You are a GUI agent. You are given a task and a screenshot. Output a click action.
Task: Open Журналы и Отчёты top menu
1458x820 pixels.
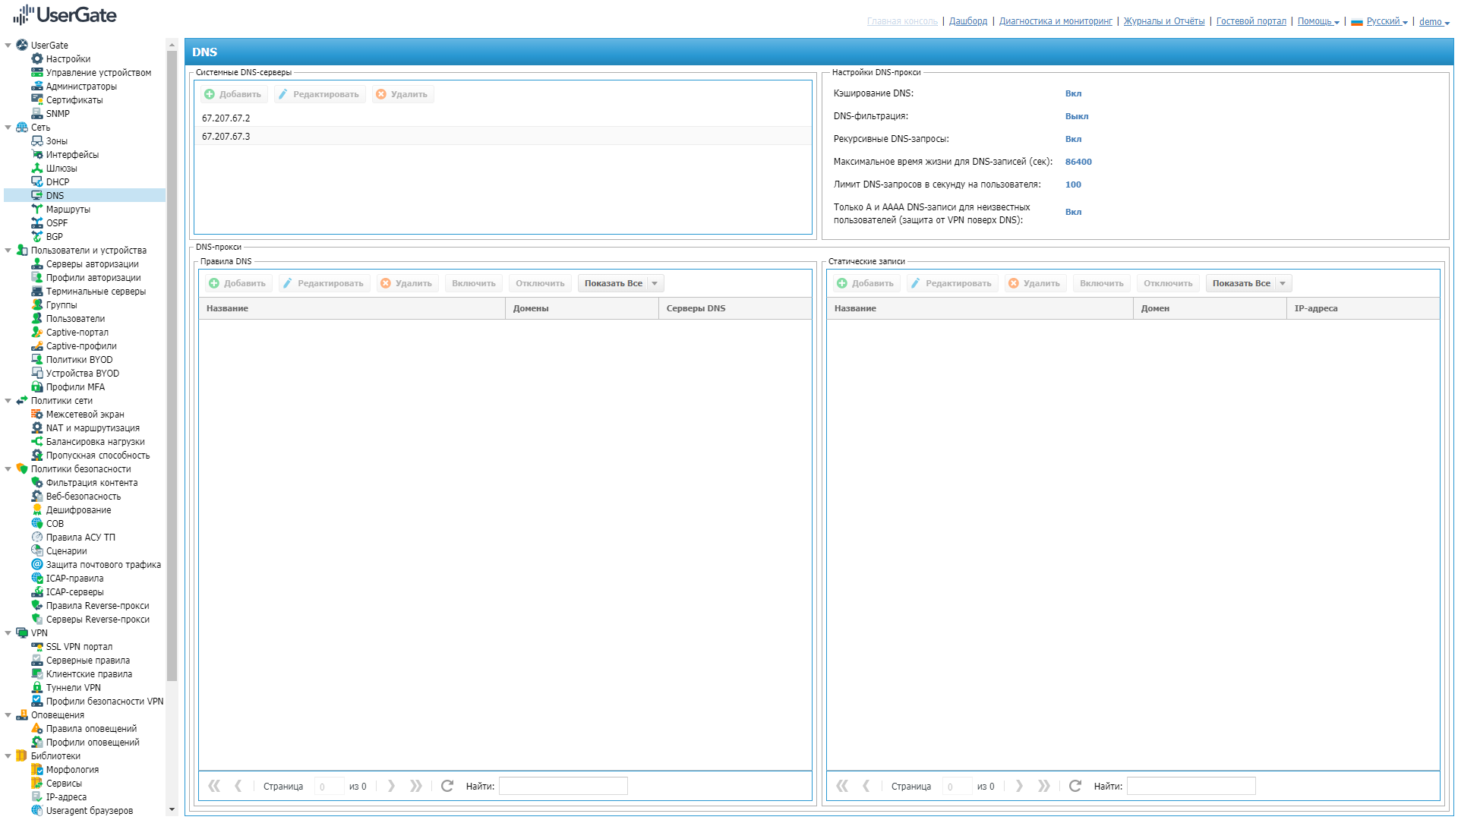click(1163, 21)
